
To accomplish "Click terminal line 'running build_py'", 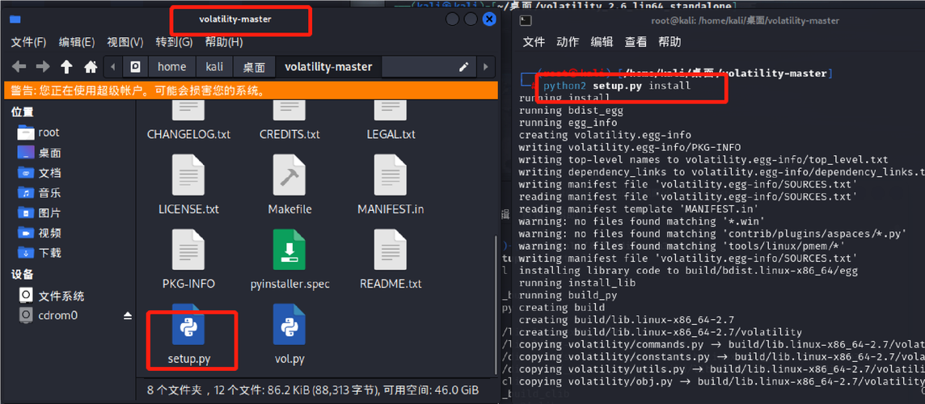I will (x=568, y=296).
